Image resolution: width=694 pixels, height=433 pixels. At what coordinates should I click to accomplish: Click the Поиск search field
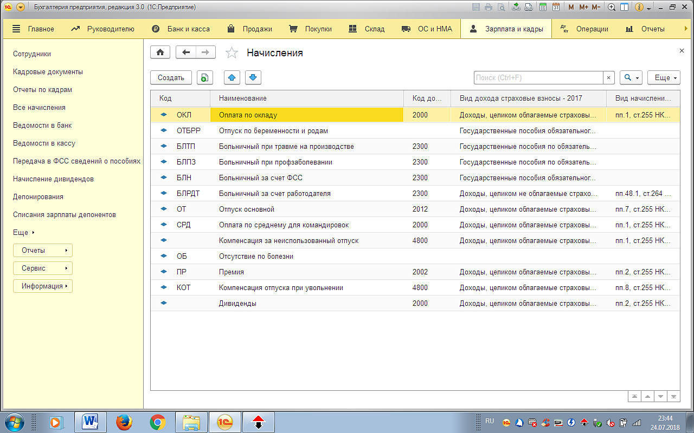point(538,78)
